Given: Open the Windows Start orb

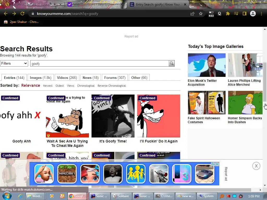Looking at the screenshot, I should click(7, 196).
